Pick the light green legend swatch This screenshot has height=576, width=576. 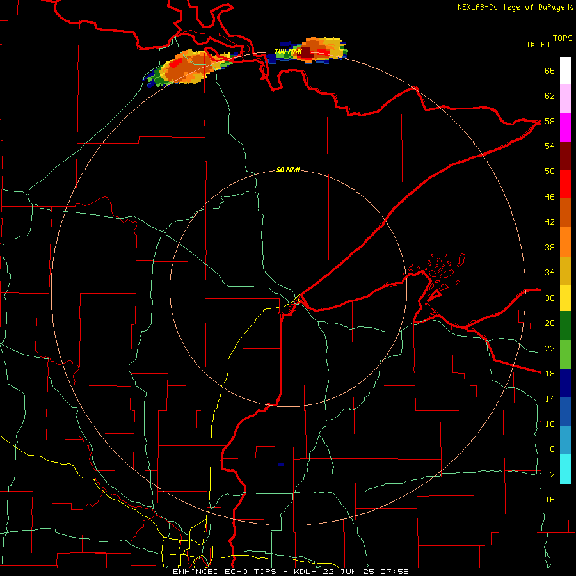565,354
